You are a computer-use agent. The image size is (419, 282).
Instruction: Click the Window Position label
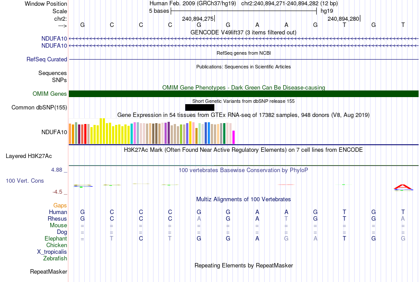(46, 4)
